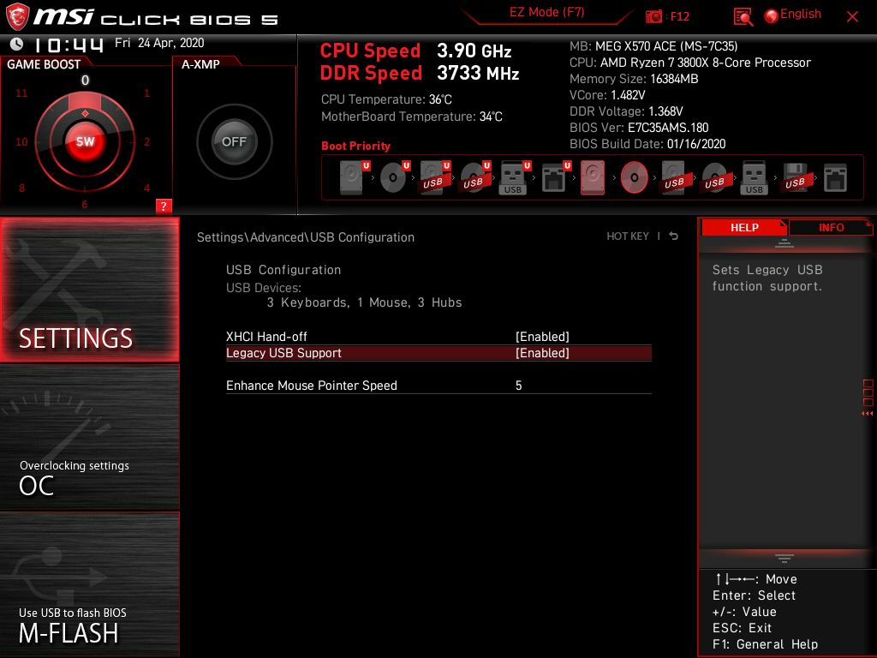Click the back arrow beside HOT KEY
The image size is (877, 658).
pyautogui.click(x=674, y=236)
